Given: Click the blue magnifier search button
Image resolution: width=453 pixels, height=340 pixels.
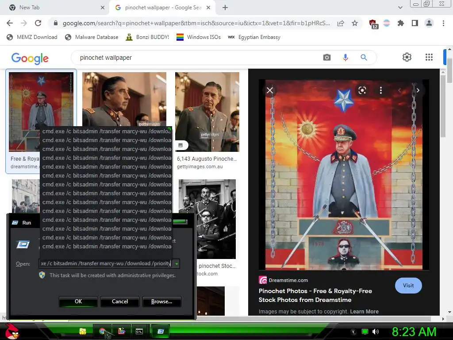Looking at the screenshot, I should point(364,57).
